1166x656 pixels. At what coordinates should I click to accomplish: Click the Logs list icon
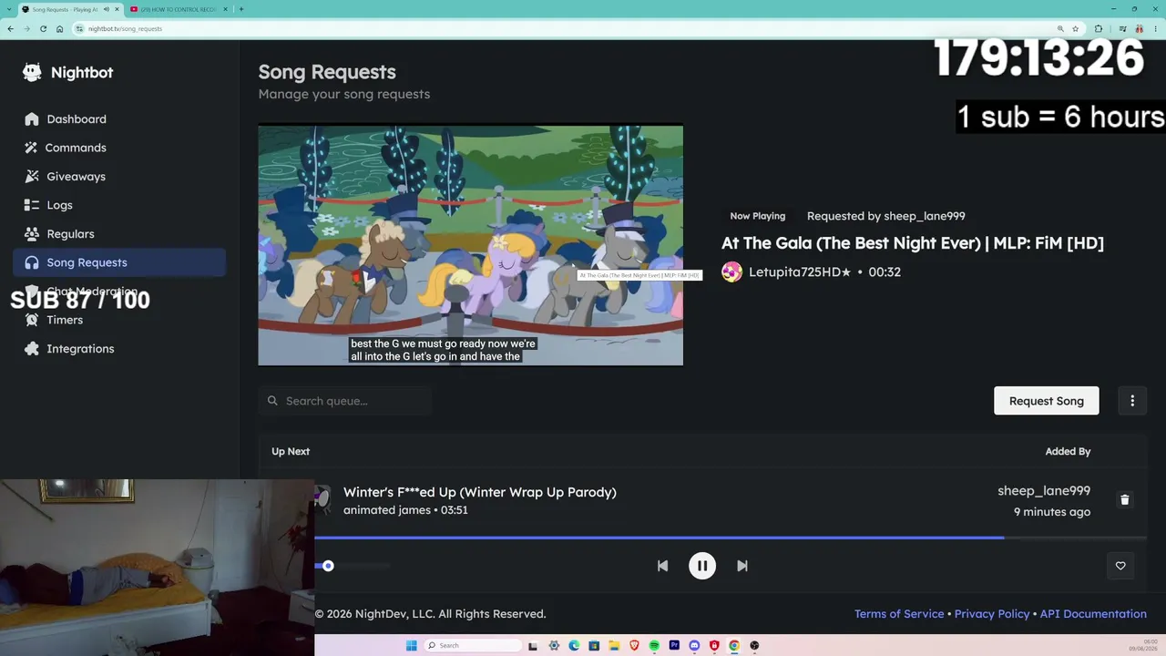click(x=32, y=205)
